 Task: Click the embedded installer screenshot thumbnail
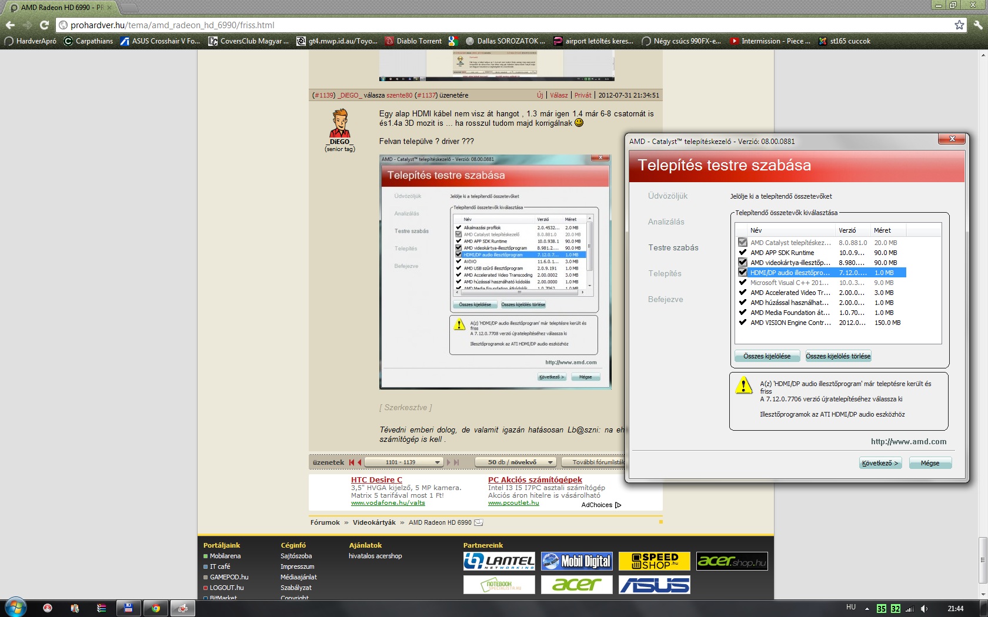[x=495, y=271]
